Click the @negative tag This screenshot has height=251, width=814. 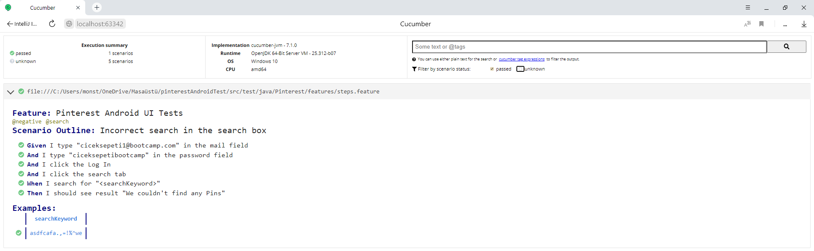[x=27, y=122]
